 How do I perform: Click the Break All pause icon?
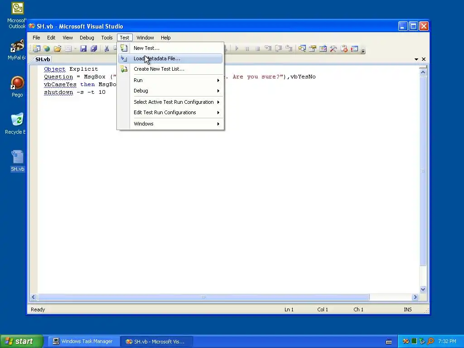247,48
